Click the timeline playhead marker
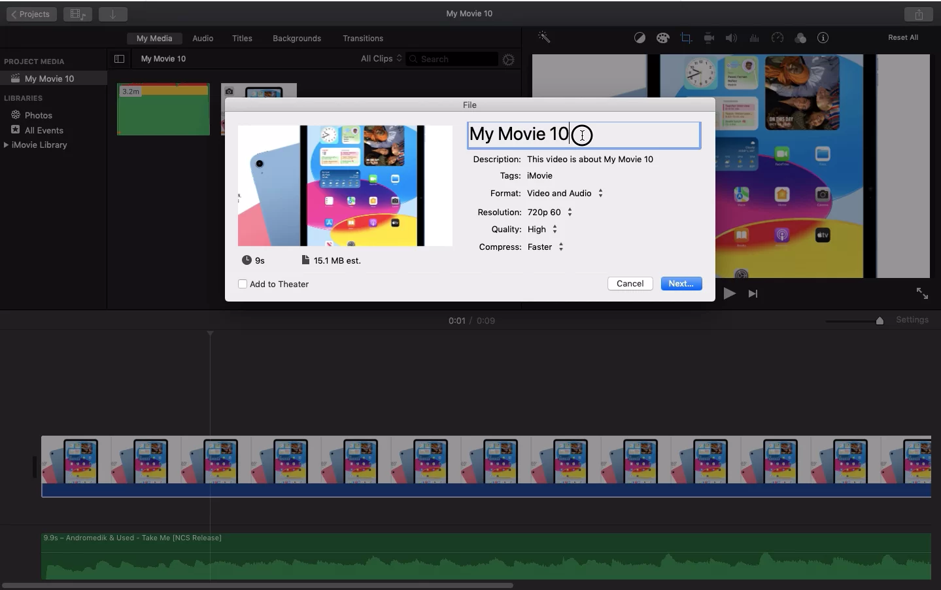Screen dimensions: 941x590 210,334
